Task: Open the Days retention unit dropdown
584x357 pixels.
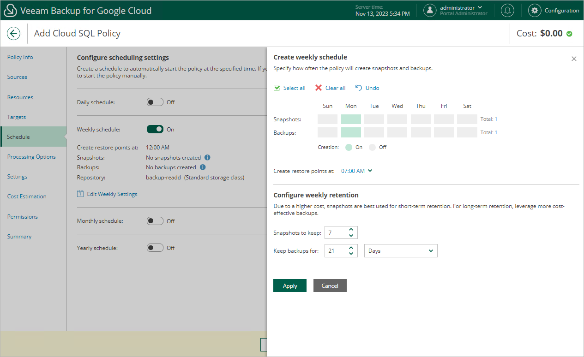Action: click(x=400, y=251)
